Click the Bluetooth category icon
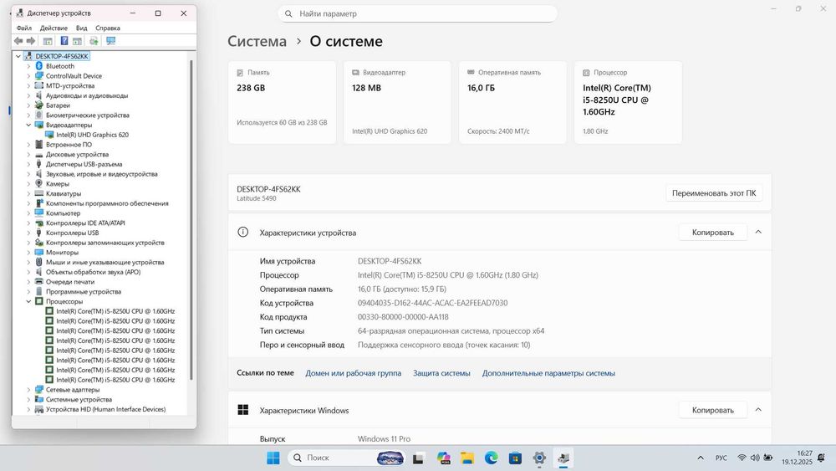836x471 pixels. pyautogui.click(x=39, y=66)
